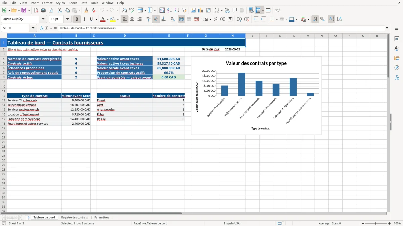Screen dimensions: 403x226
Task: Split the window
Action: 268,10
